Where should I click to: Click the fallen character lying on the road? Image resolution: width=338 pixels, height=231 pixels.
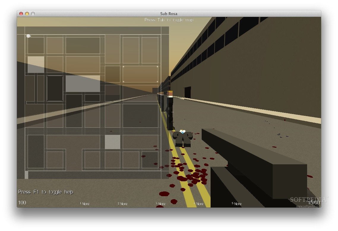(x=183, y=138)
